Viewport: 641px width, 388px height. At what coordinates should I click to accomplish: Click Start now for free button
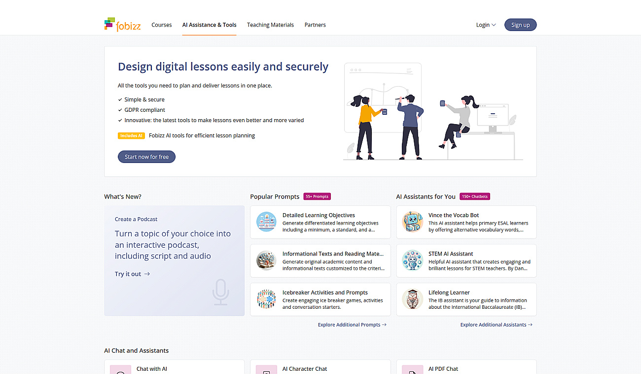coord(146,157)
